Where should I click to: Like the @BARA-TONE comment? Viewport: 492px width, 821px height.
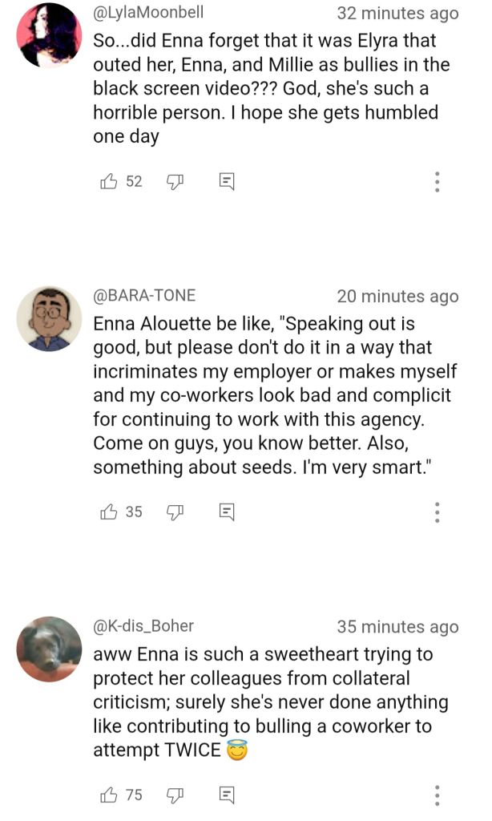(x=108, y=512)
